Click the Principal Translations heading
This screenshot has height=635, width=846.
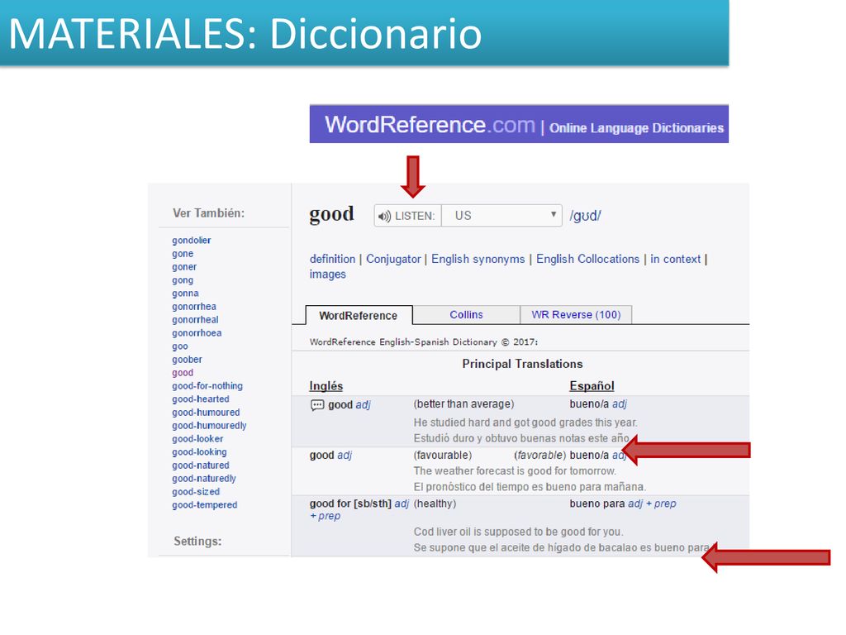522,364
